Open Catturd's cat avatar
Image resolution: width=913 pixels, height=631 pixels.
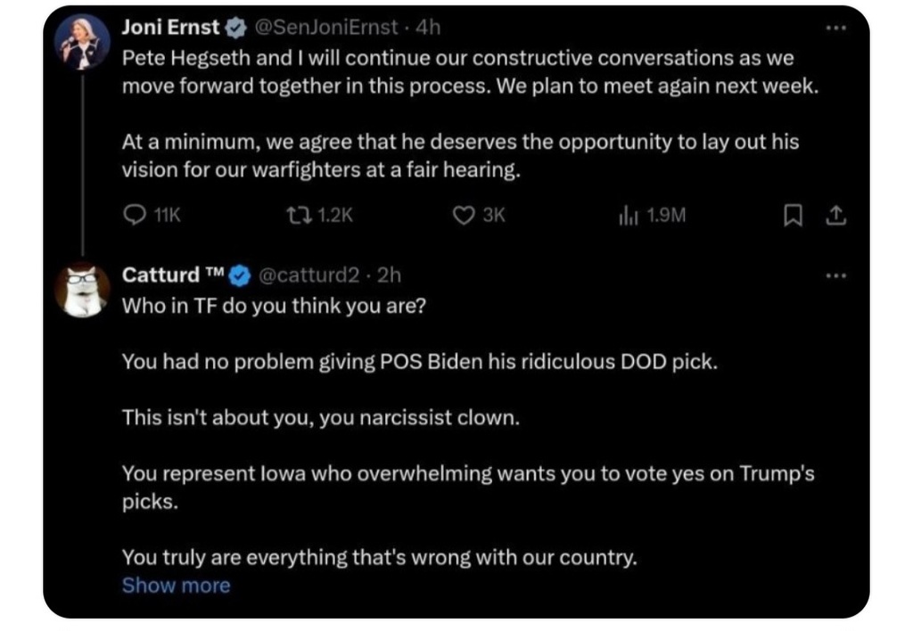82,290
